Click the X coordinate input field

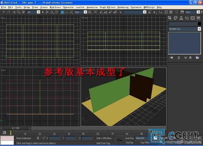click(54, 138)
